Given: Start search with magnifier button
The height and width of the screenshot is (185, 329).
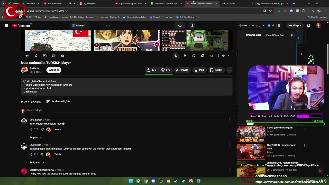Looking at the screenshot, I should 180,25.
